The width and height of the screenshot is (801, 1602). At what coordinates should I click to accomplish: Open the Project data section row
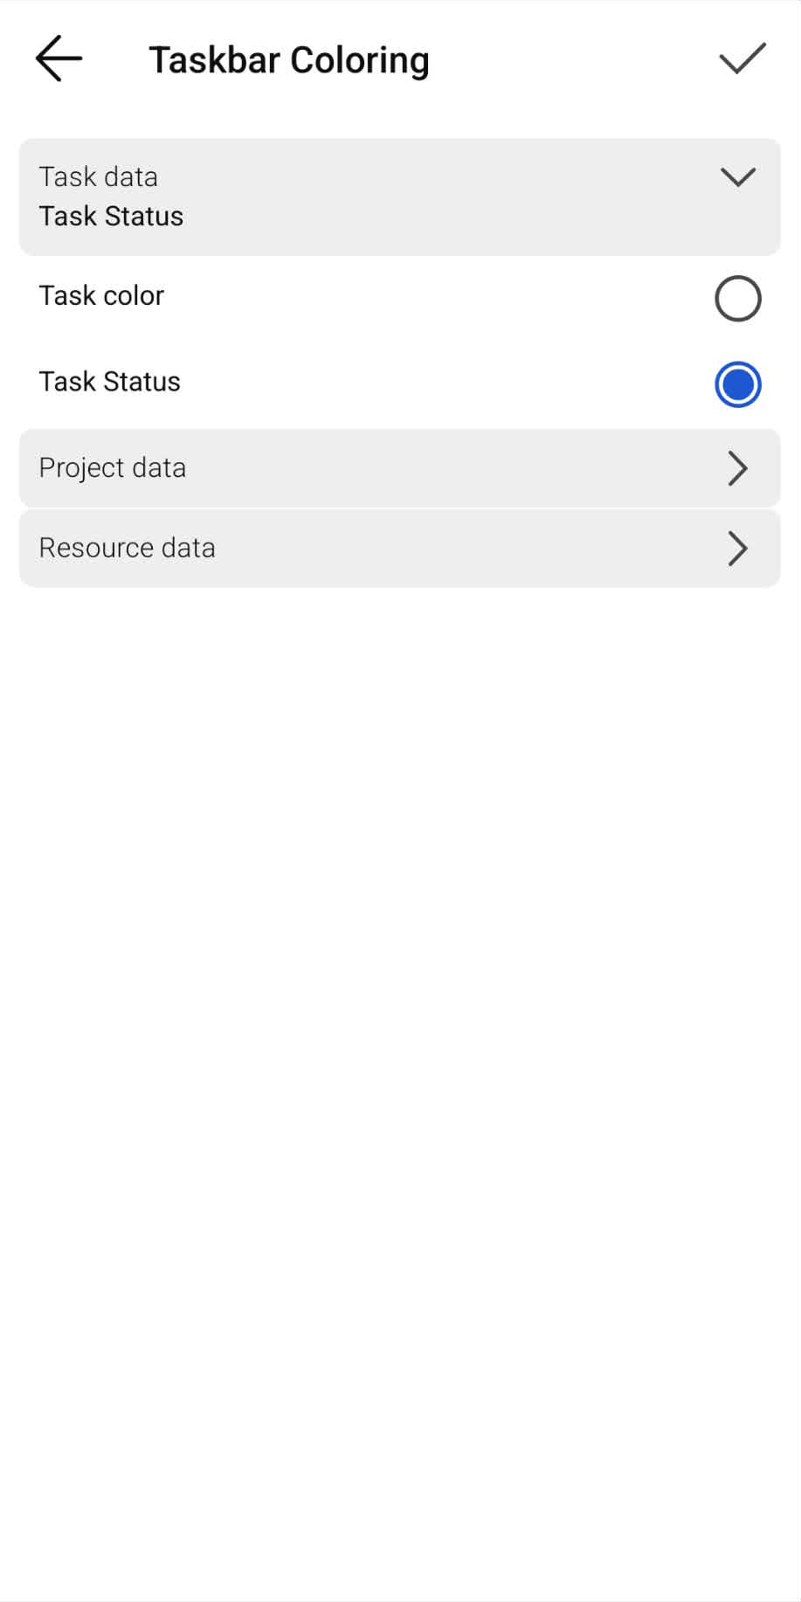[399, 468]
